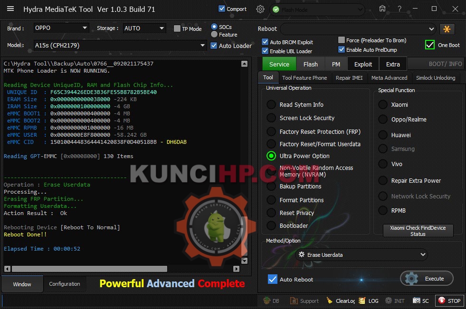Select Reset Privacy option
466x309 pixels.
click(x=271, y=213)
